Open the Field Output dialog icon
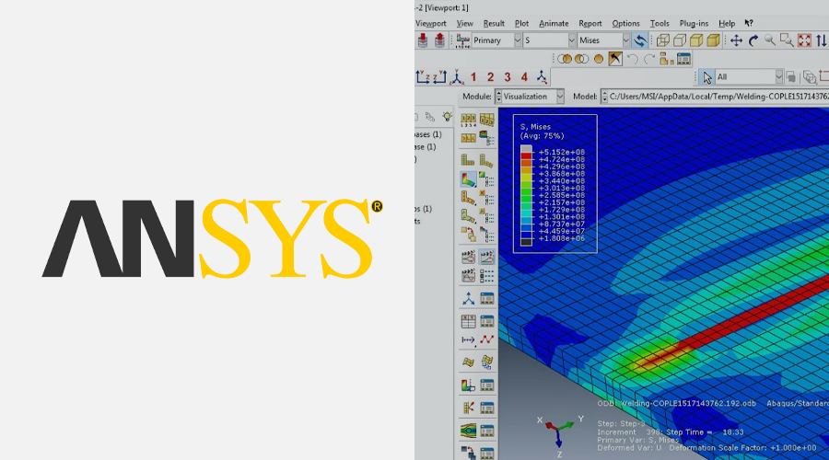Image resolution: width=829 pixels, height=460 pixels. tap(462, 40)
